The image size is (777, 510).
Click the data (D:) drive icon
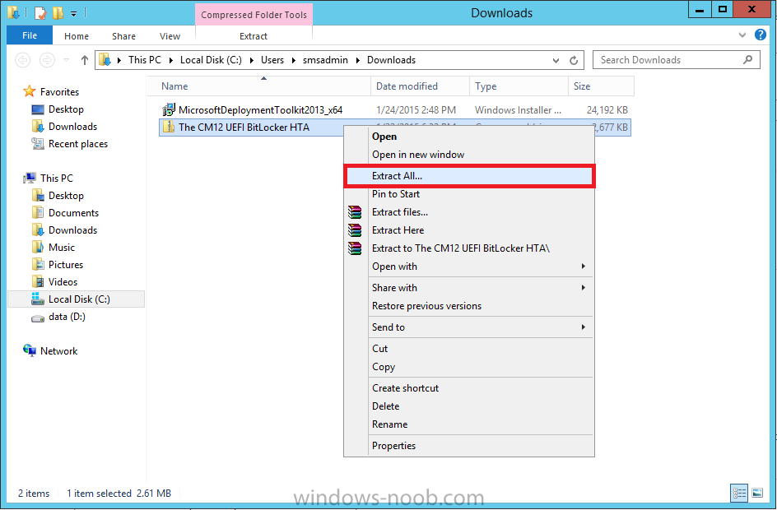point(38,318)
